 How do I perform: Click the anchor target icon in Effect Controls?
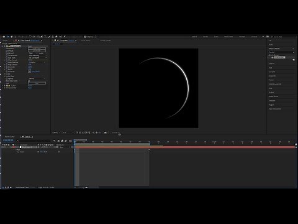tap(30, 72)
